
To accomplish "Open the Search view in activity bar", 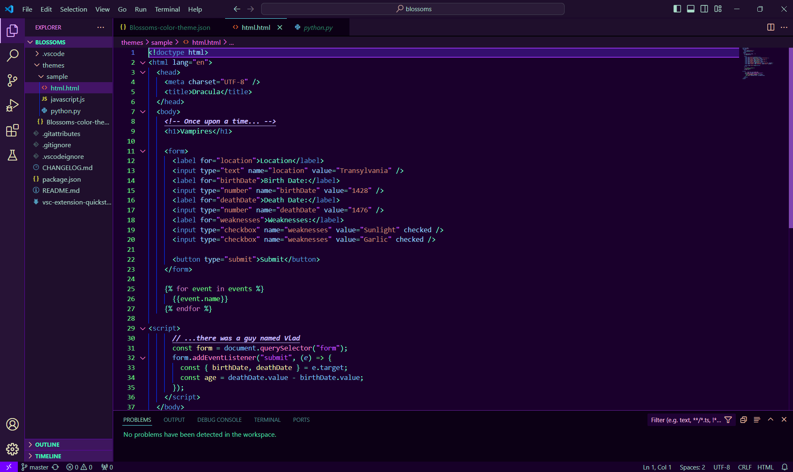I will tap(12, 56).
